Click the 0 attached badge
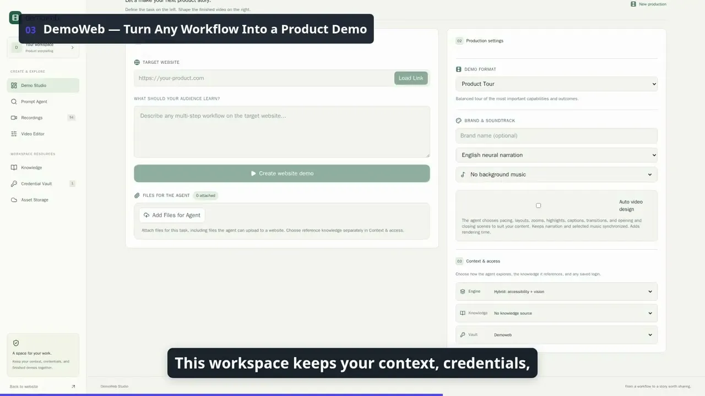Image resolution: width=705 pixels, height=396 pixels. tap(205, 195)
